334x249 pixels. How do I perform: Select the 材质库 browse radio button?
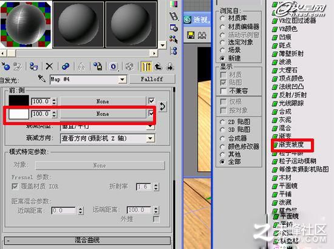(222, 18)
